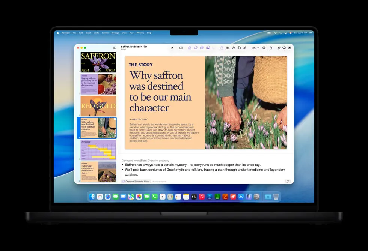The image size is (368, 251).
Task: Select the Schedule slide thumbnail
Action: click(x=98, y=149)
